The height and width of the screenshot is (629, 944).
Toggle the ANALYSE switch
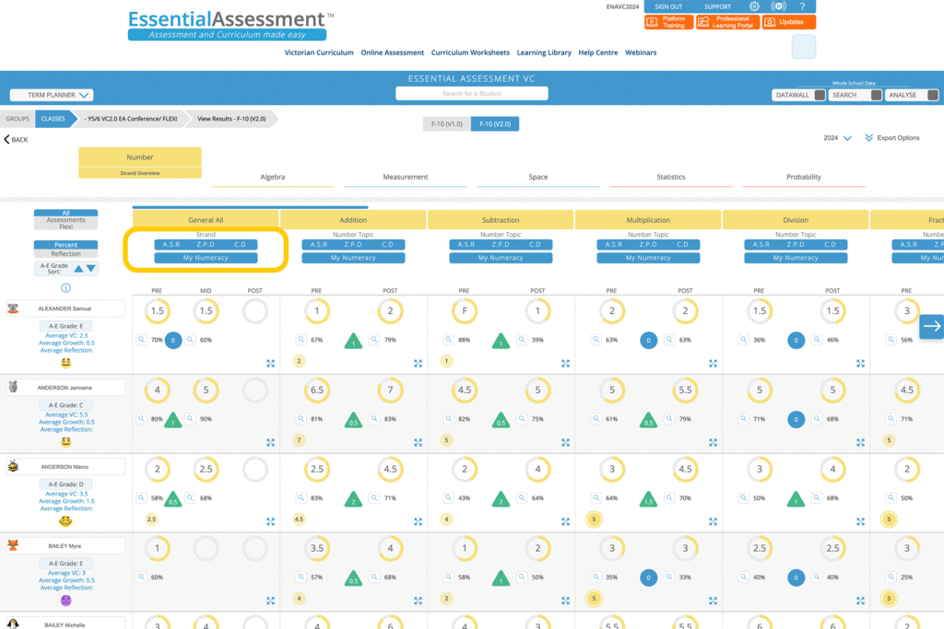(933, 95)
